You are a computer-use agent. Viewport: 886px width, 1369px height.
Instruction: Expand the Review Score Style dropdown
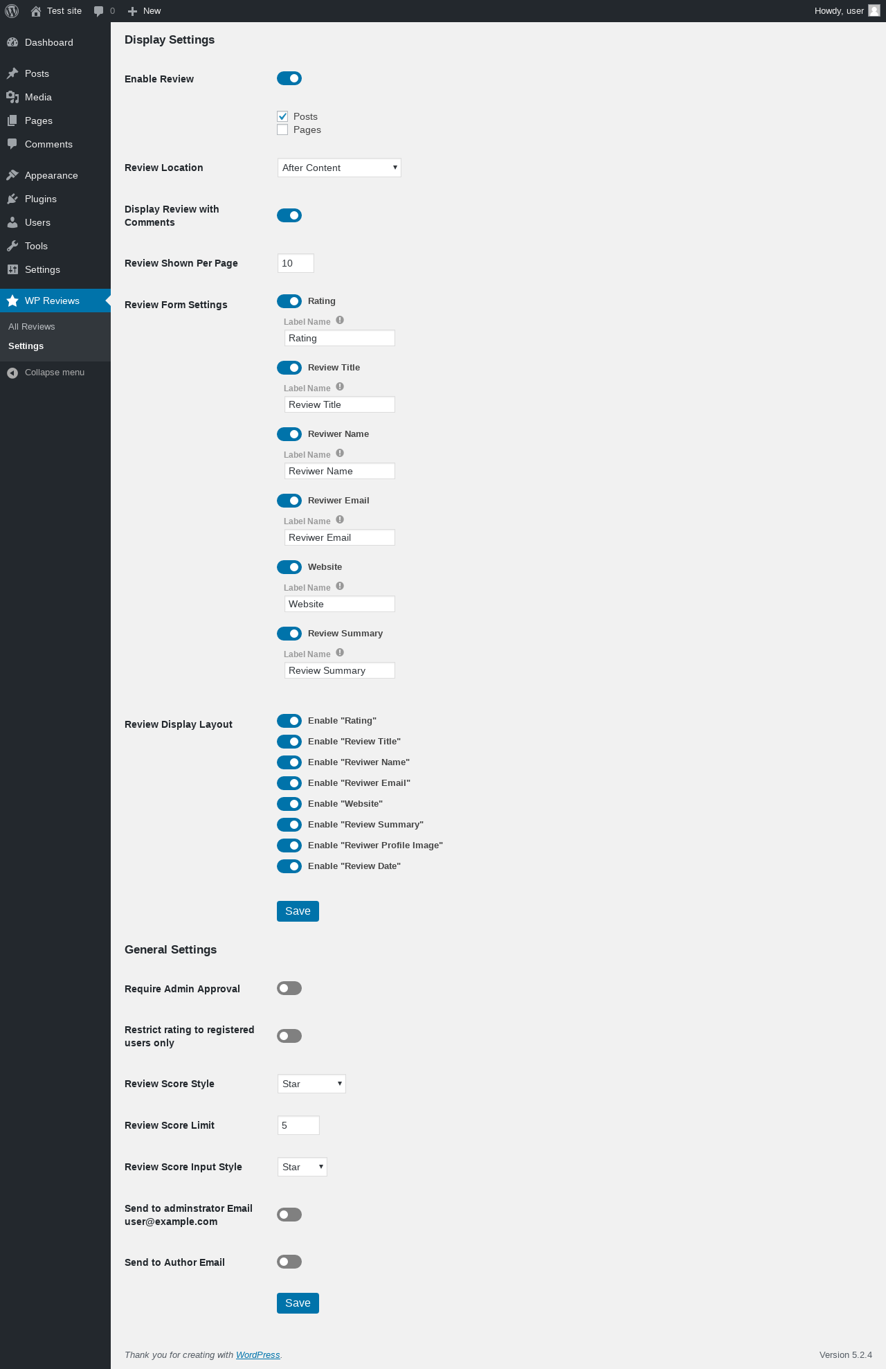click(x=311, y=1084)
